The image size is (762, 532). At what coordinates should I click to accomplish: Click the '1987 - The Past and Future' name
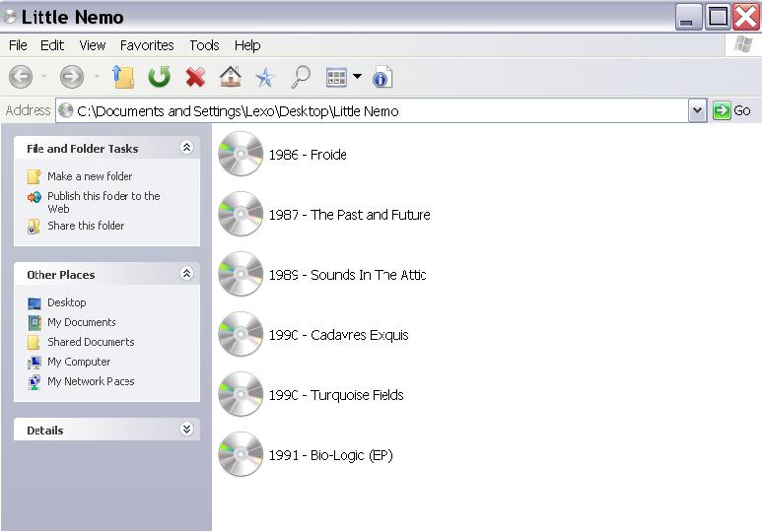[x=349, y=215]
